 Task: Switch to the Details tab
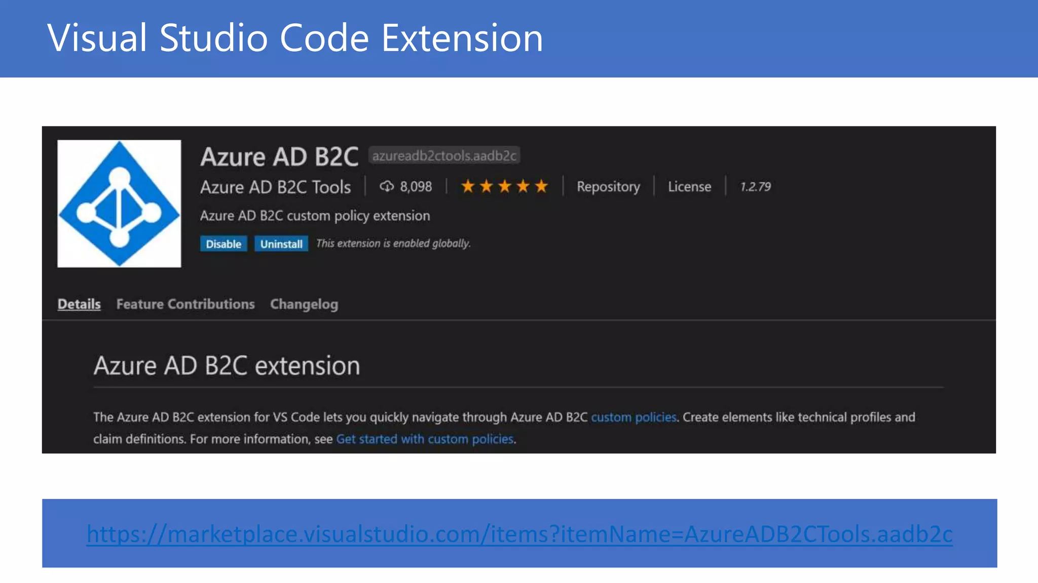tap(79, 304)
